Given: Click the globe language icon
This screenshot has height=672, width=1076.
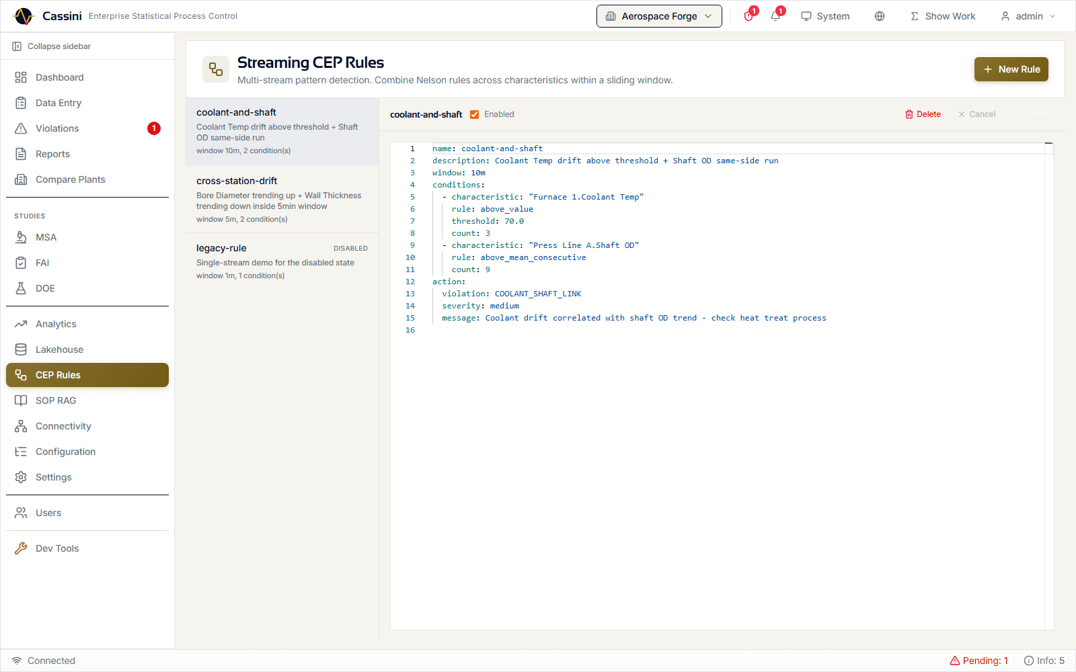Looking at the screenshot, I should pyautogui.click(x=880, y=16).
